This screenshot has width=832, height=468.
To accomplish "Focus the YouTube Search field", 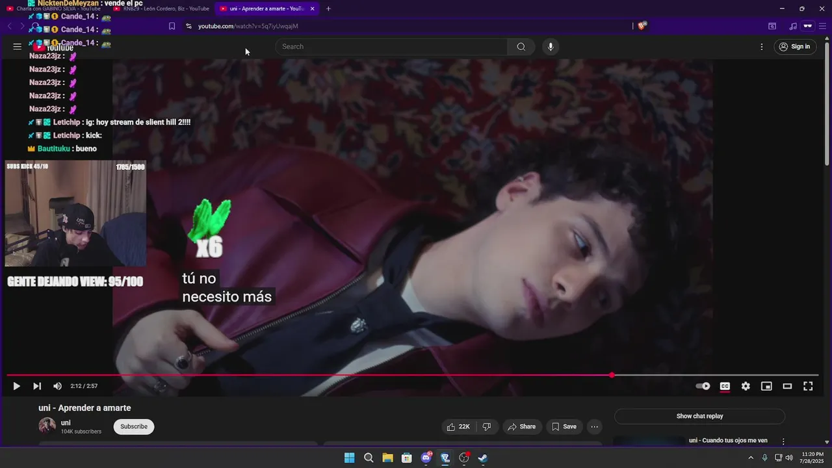I will (x=392, y=47).
